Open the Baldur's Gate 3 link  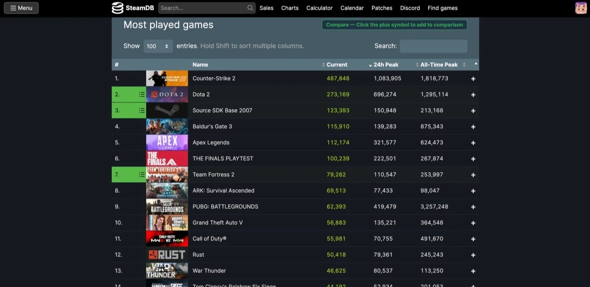click(212, 127)
